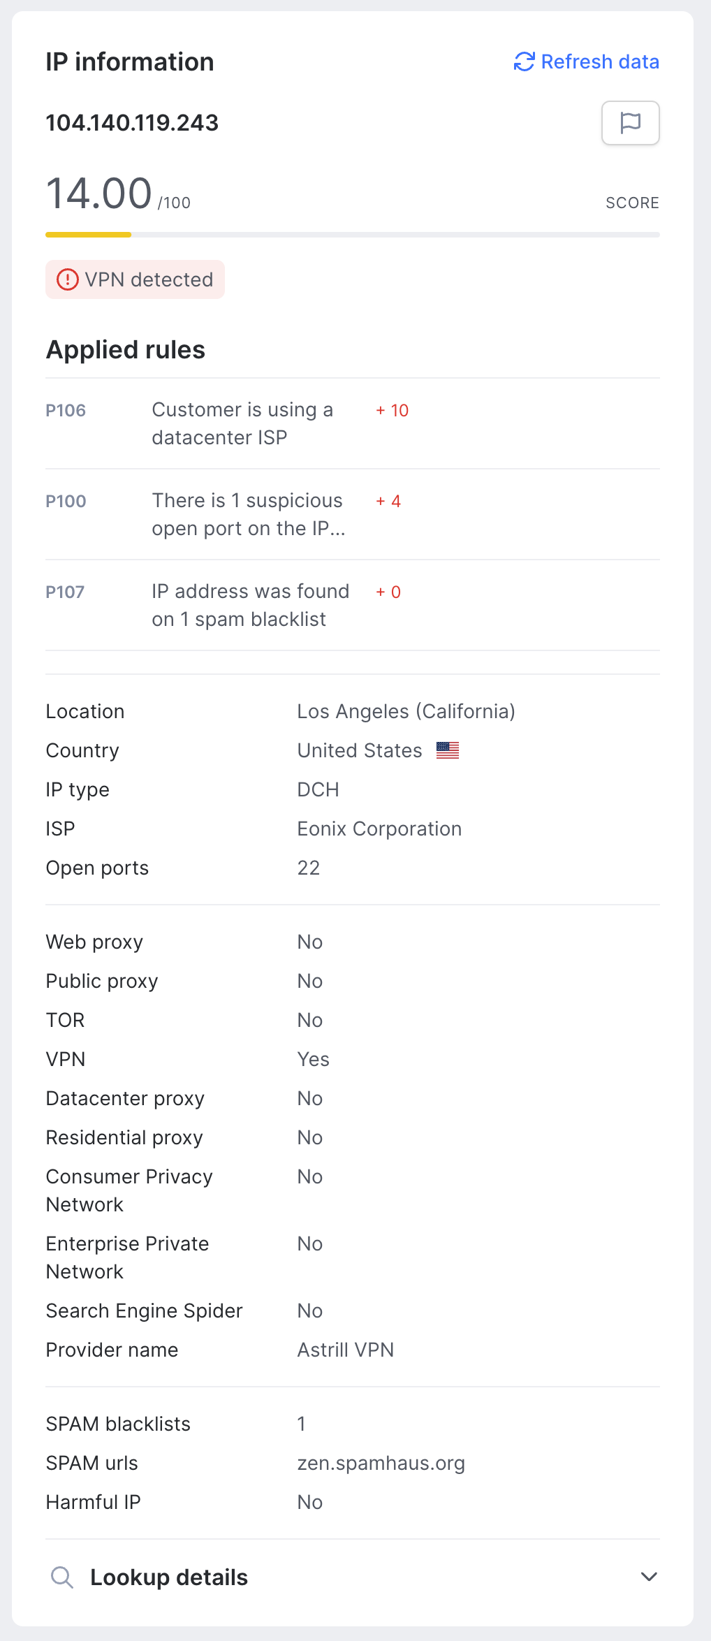This screenshot has height=1641, width=711.
Task: Click the zen.spamhaus.org SPAM url
Action: (381, 1463)
